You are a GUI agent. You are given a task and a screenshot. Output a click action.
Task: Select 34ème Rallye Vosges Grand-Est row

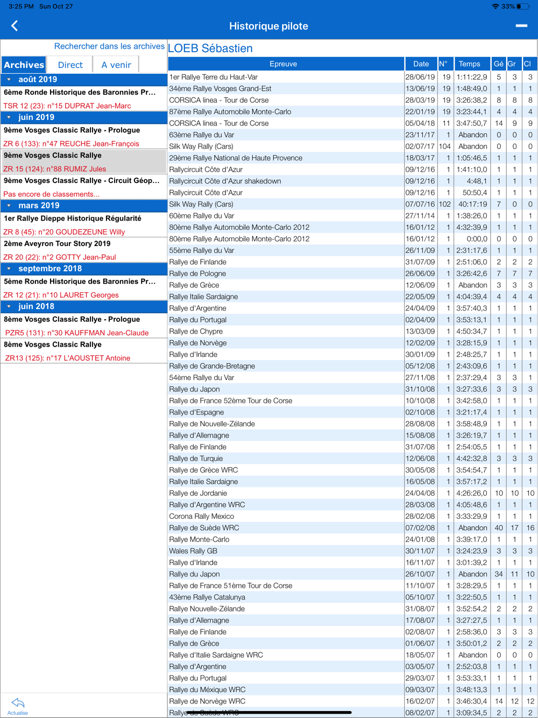point(352,89)
